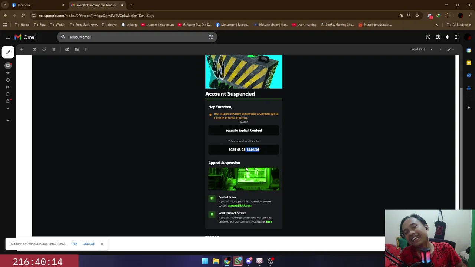Open the Live streaming bookmark
Image resolution: width=475 pixels, height=267 pixels.
[x=304, y=25]
